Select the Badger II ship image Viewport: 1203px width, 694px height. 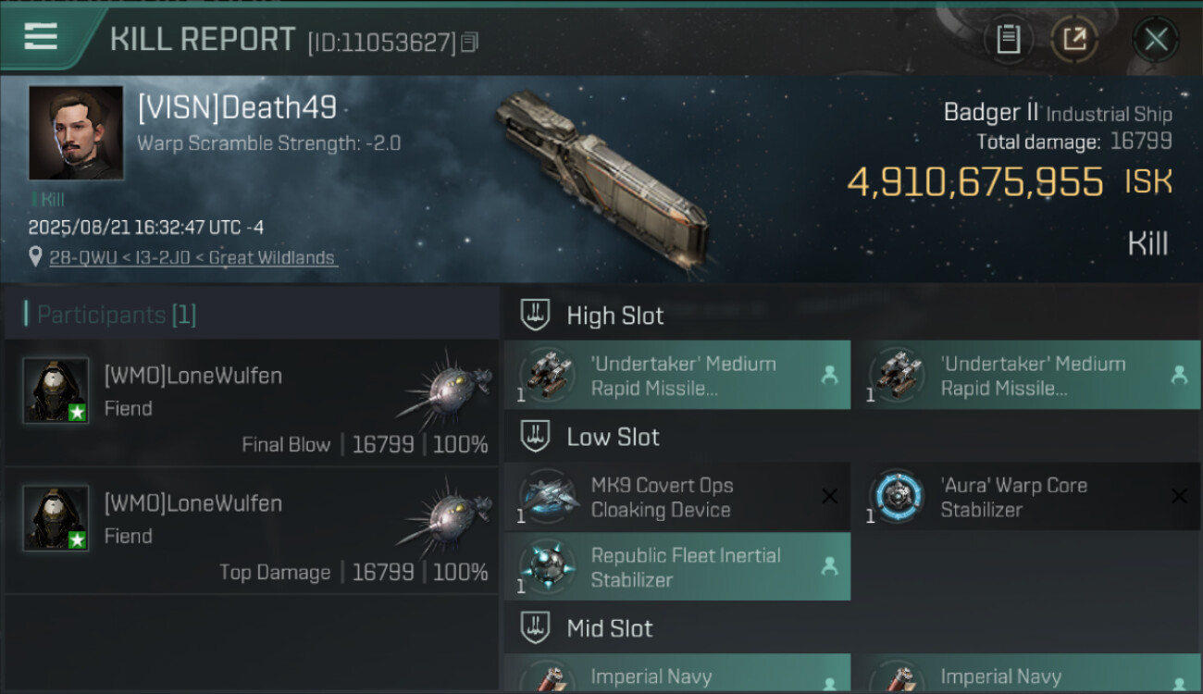point(601,176)
